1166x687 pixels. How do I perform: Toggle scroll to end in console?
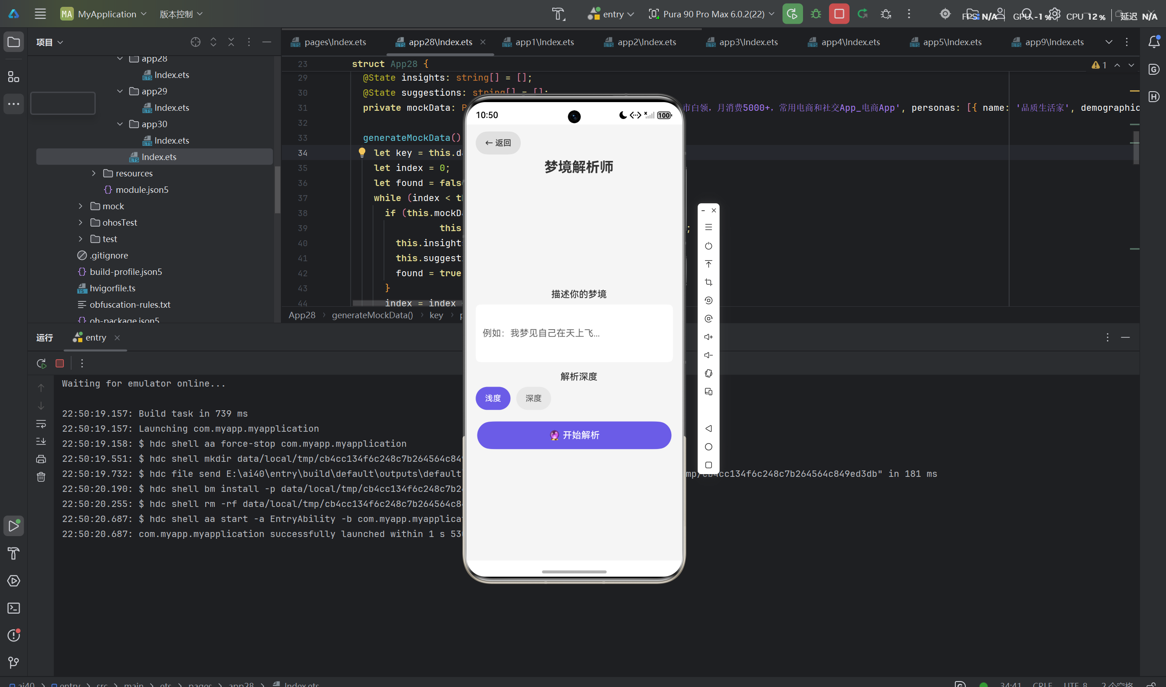point(41,441)
